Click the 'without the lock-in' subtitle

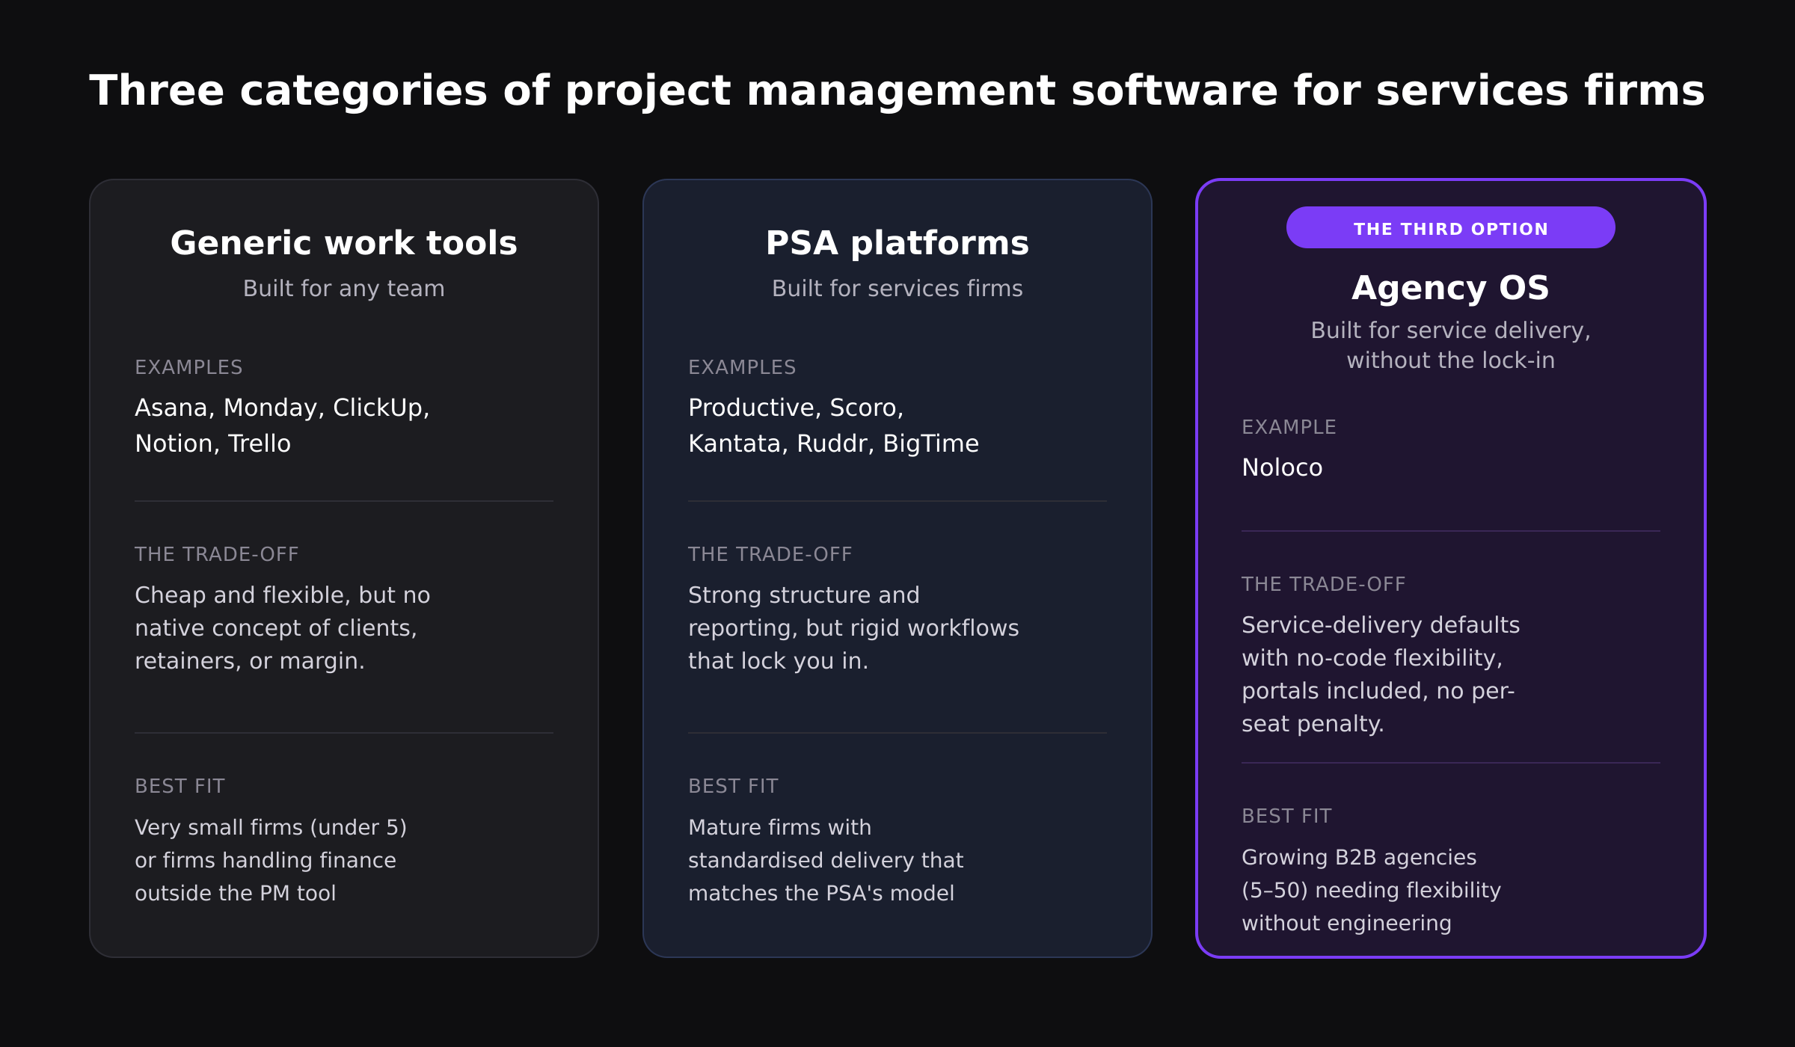[x=1450, y=360]
